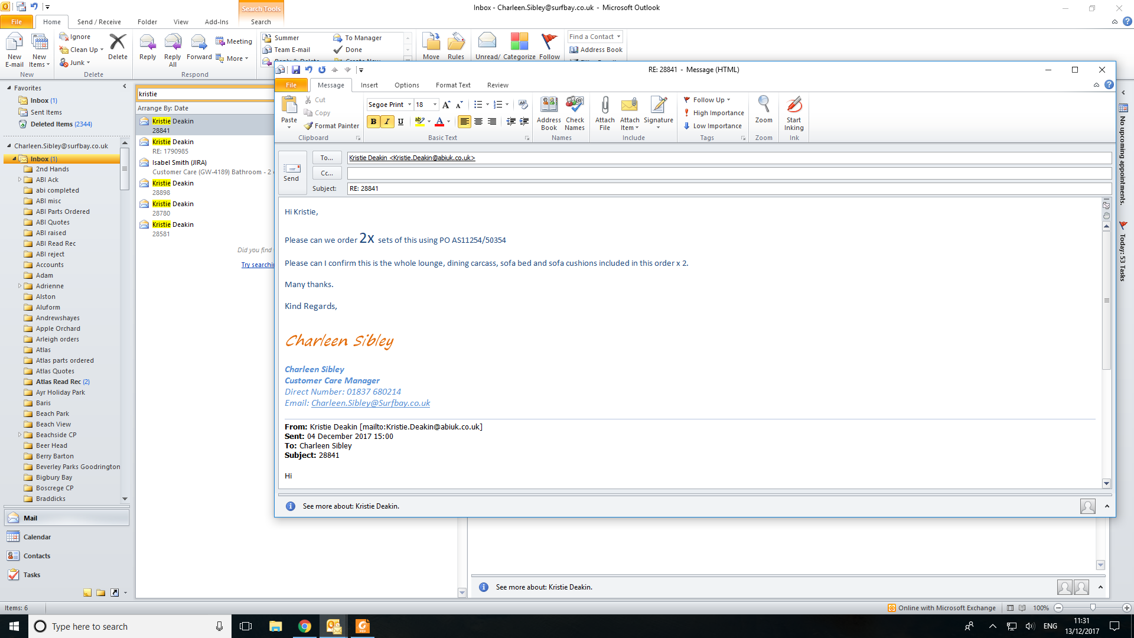Click into the Cc address field
1134x638 pixels.
point(729,173)
